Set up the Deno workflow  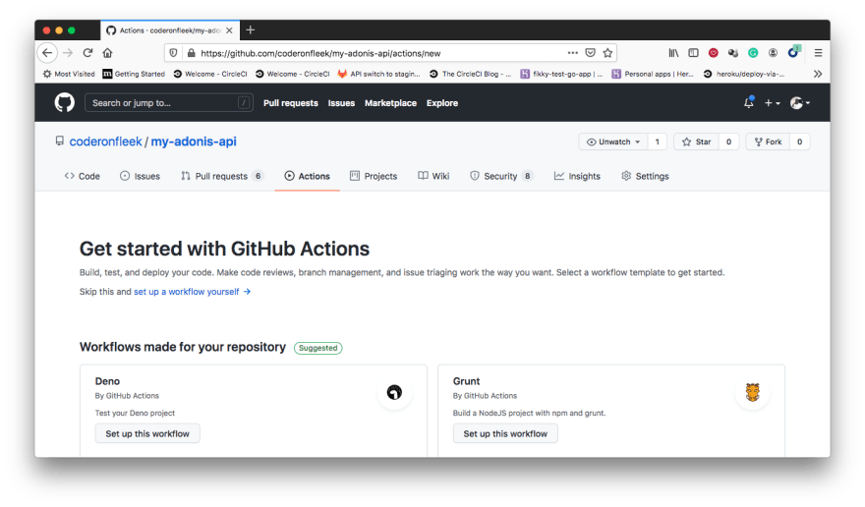(x=147, y=433)
